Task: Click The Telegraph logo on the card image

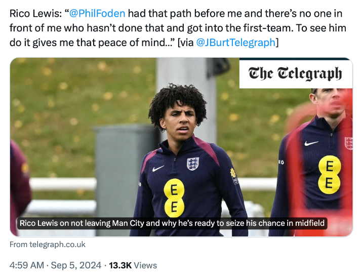Action: click(295, 74)
